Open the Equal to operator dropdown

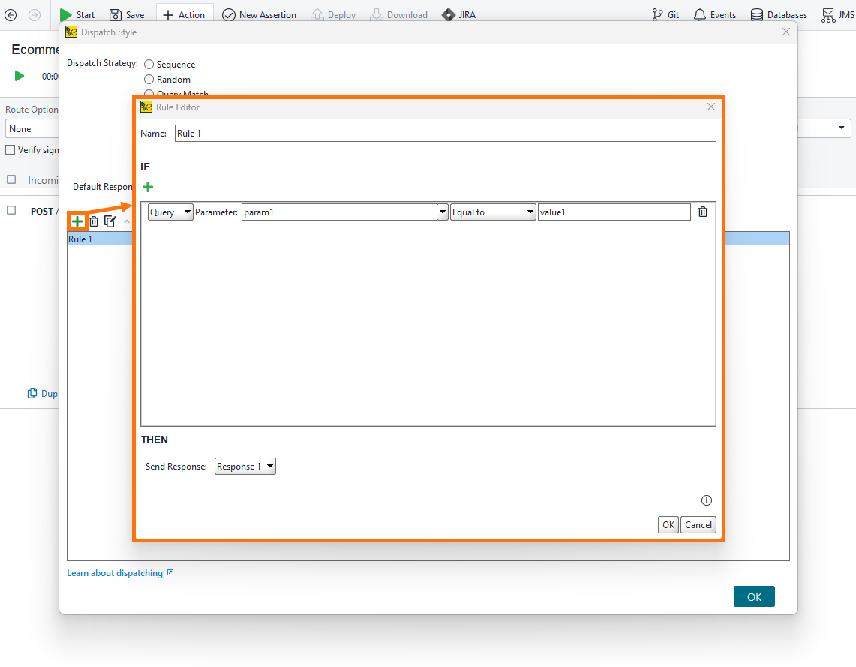(x=493, y=212)
